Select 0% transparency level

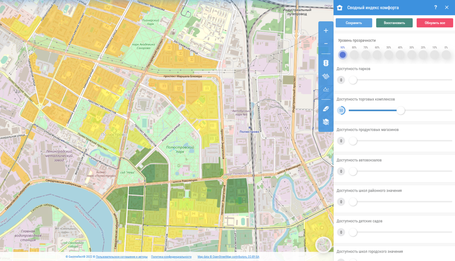(x=446, y=55)
